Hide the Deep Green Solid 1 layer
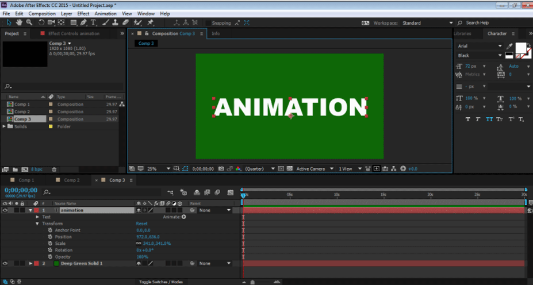 click(5, 263)
